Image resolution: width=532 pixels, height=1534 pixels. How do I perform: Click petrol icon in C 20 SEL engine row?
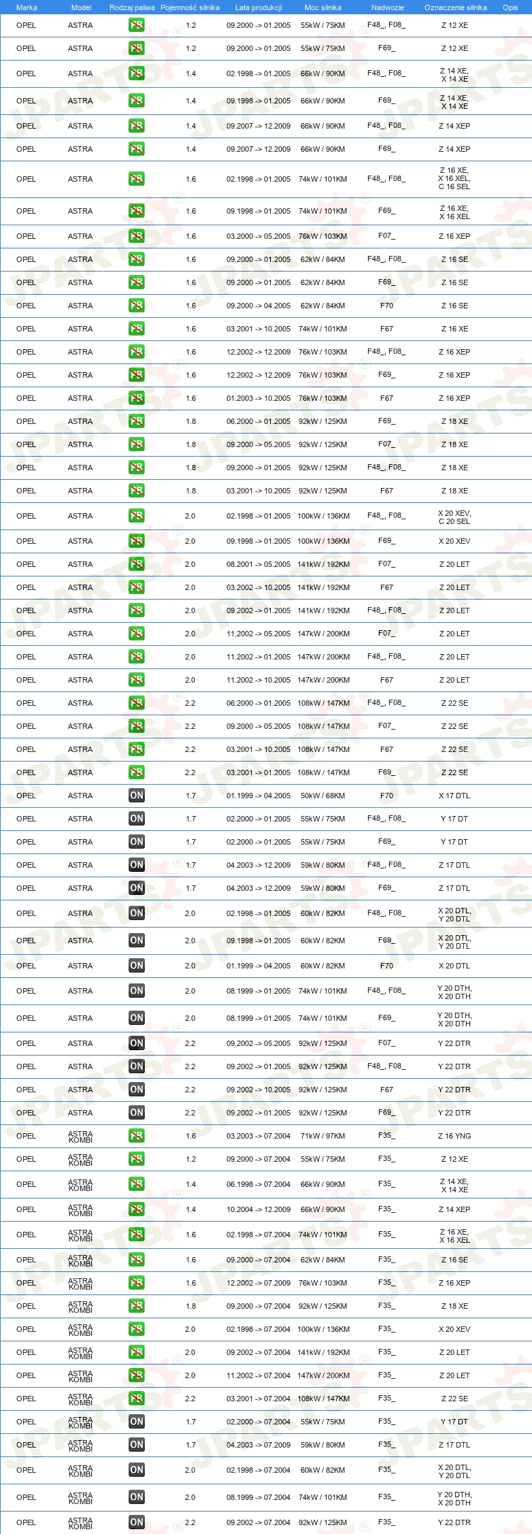click(137, 516)
